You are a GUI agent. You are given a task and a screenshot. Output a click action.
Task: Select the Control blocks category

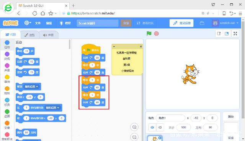(7, 91)
